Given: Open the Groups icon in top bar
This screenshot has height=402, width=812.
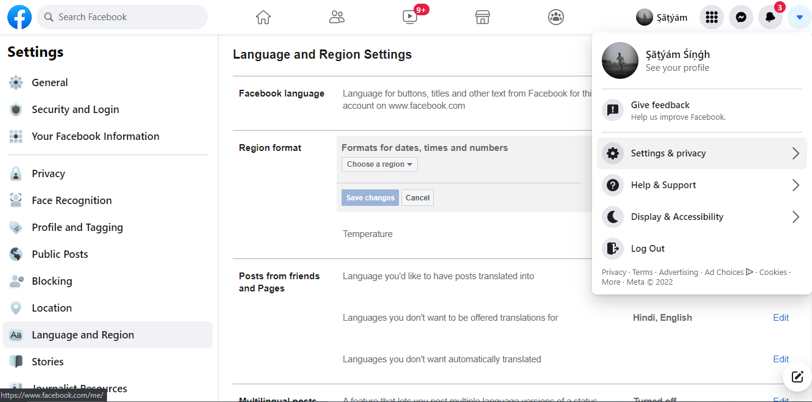Looking at the screenshot, I should coord(556,17).
